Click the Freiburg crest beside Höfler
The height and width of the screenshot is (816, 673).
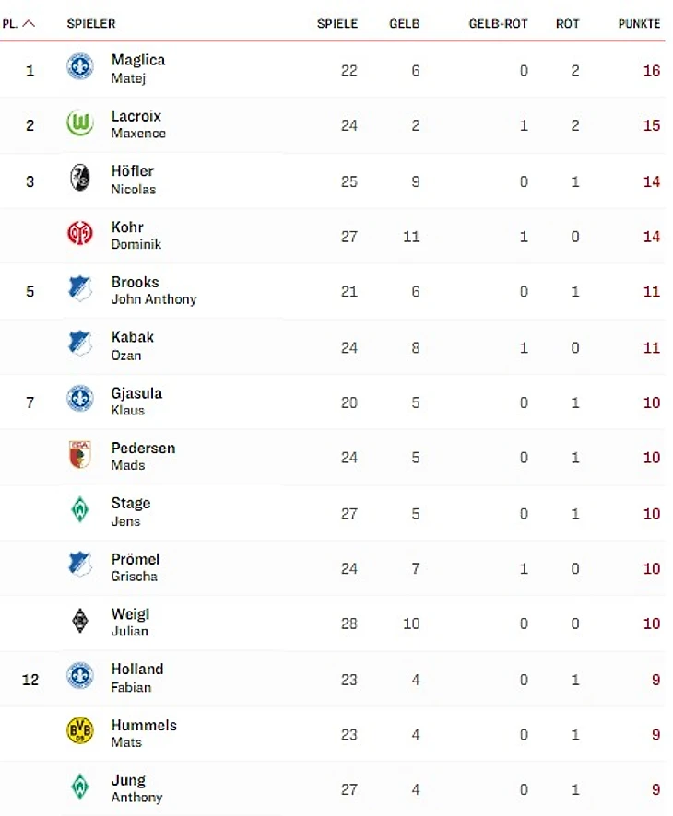[x=80, y=179]
